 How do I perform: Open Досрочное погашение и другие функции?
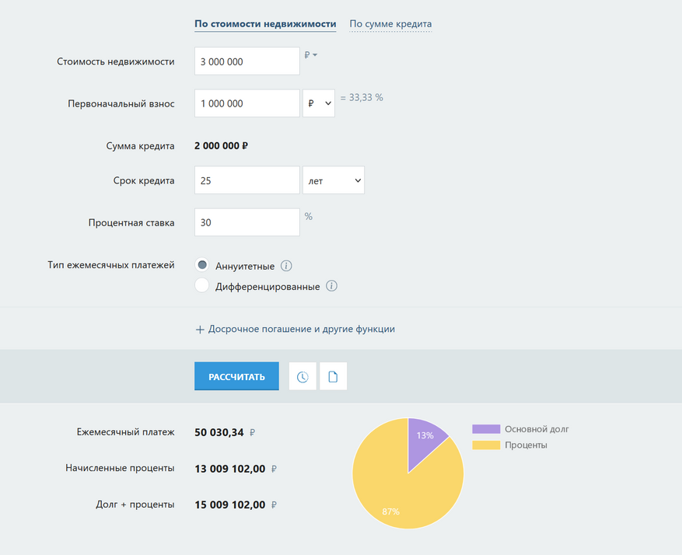tap(301, 330)
